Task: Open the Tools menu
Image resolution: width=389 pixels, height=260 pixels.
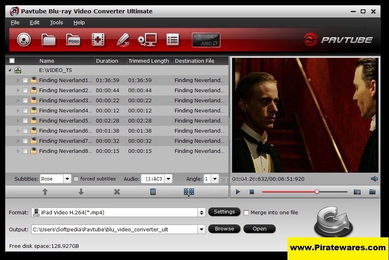Action: tap(56, 22)
